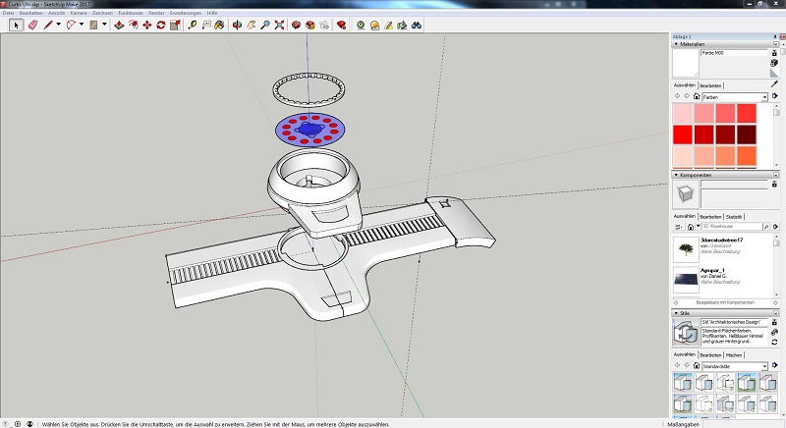786x428 pixels.
Task: Click the 3D Warehouse search field
Action: click(727, 227)
